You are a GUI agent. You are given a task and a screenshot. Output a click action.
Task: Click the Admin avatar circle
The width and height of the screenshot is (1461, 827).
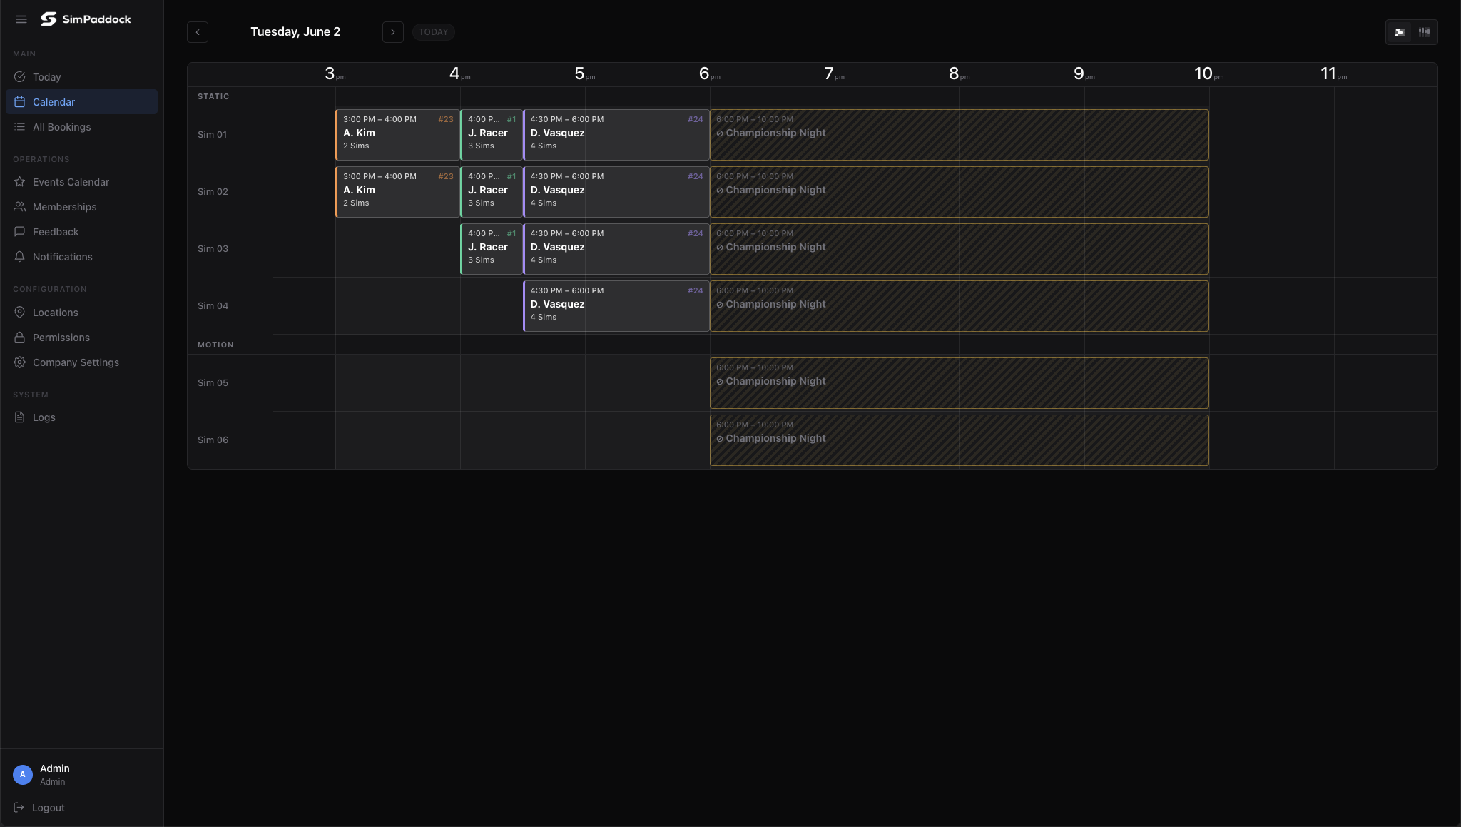tap(23, 775)
